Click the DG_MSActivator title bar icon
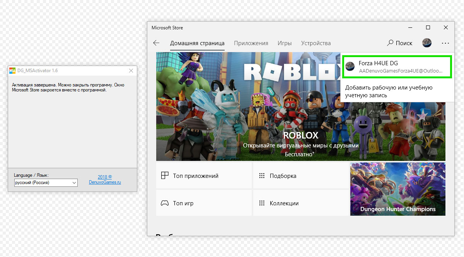The width and height of the screenshot is (464, 257). point(12,71)
